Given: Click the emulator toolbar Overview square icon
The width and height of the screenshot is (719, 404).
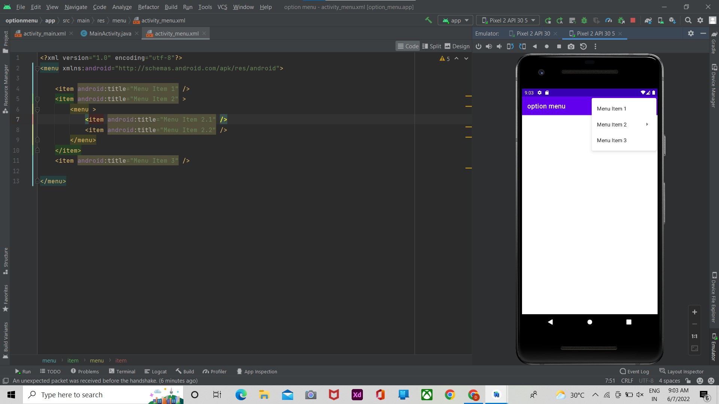Looking at the screenshot, I should (559, 46).
